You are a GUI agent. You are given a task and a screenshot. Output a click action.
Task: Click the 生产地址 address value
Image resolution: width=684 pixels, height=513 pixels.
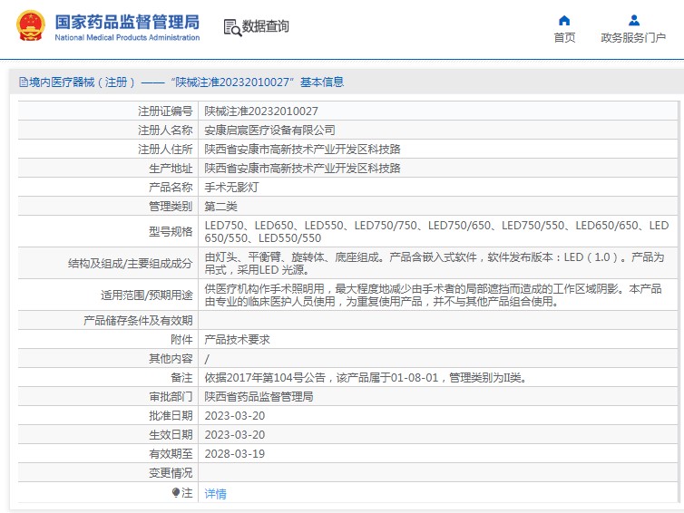(302, 169)
